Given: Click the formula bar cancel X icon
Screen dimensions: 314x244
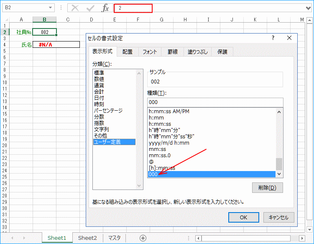Looking at the screenshot, I should [75, 8].
